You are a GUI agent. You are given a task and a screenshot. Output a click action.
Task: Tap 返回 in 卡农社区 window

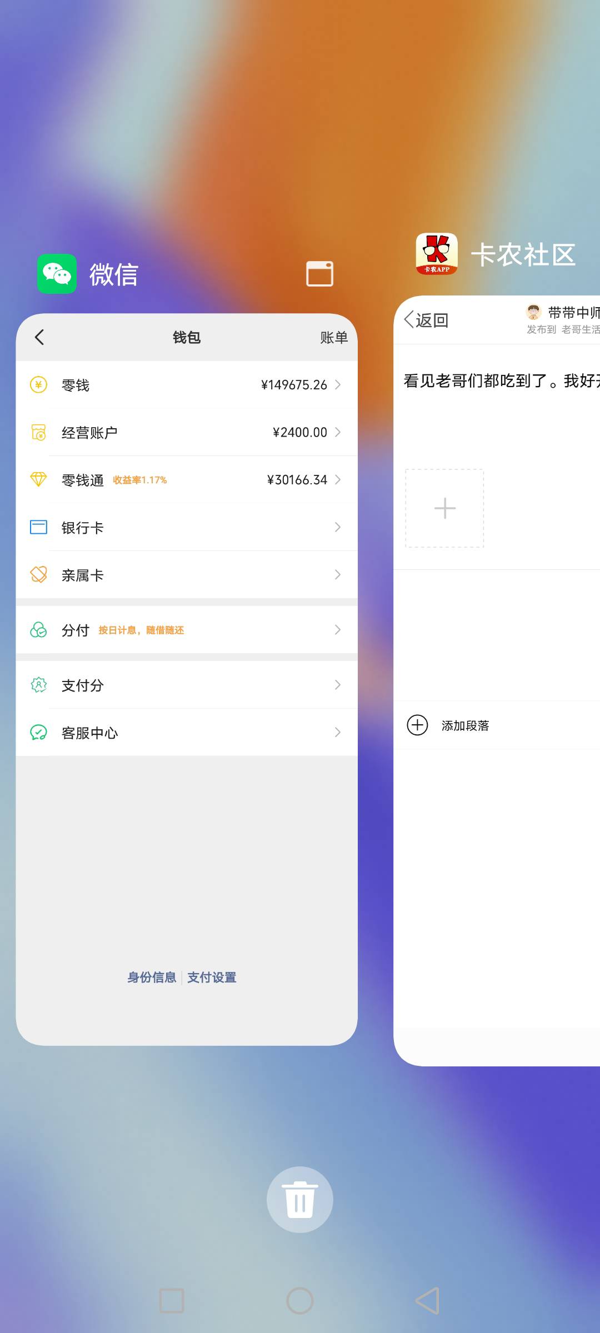[426, 320]
